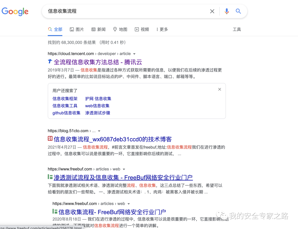Image resolution: width=298 pixels, height=229 pixels.
Task: Expand dropdown beside second indented freebuf.com URL
Action: (x=129, y=204)
